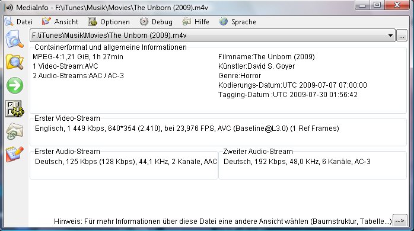Open the Optionen menu
This screenshot has width=414, height=231.
coord(115,22)
